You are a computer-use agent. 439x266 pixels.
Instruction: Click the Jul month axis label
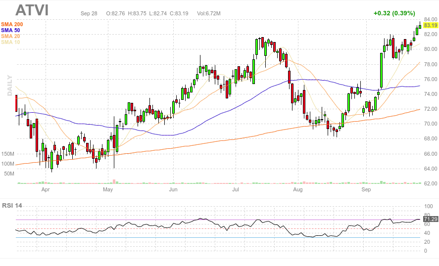tap(236, 190)
